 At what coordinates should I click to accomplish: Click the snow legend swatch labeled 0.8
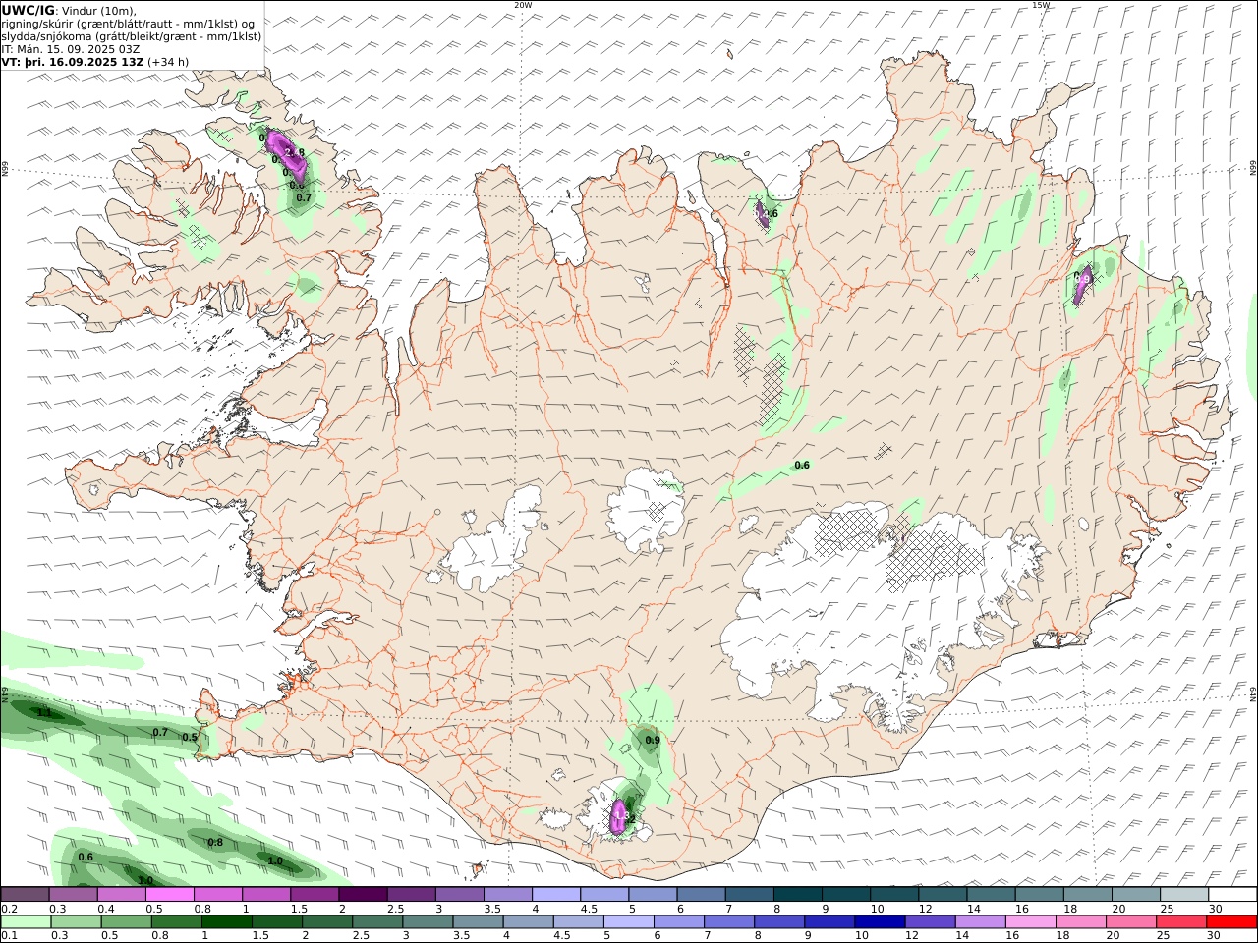tap(218, 895)
